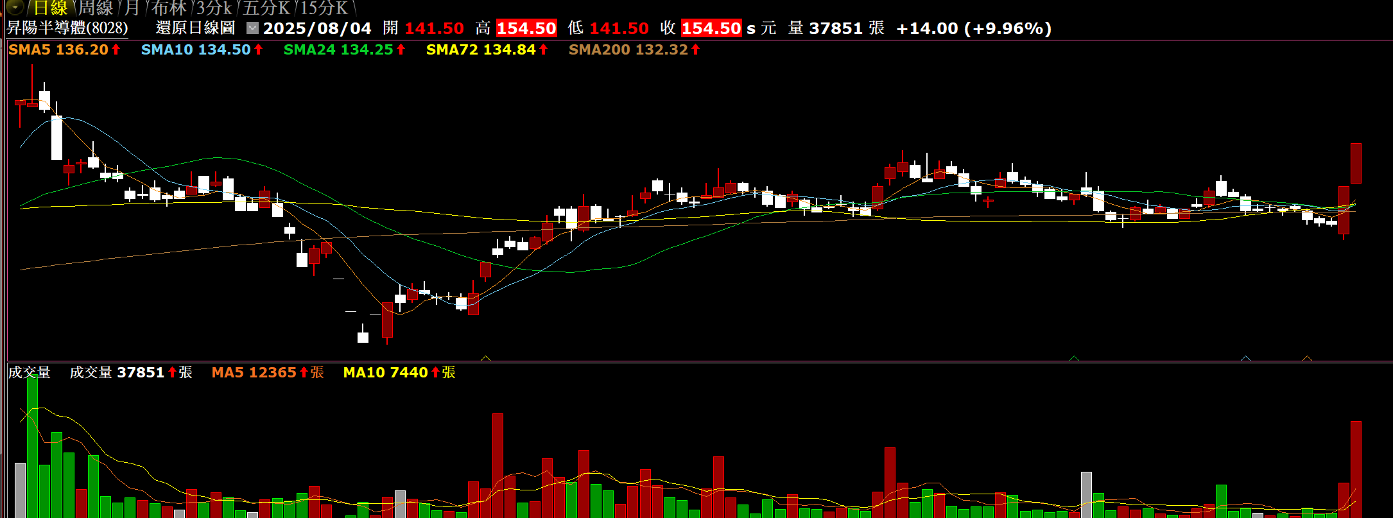This screenshot has height=518, width=1393.
Task: Click the 成交量 volume panel title
Action: coord(29,372)
